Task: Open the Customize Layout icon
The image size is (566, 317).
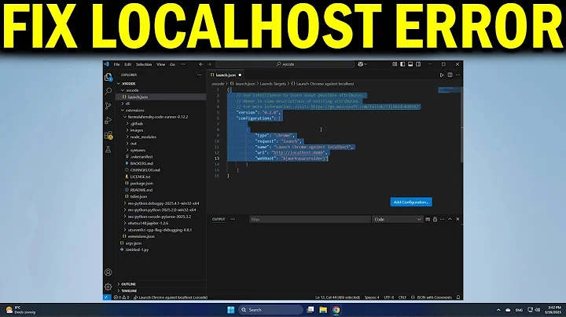Action: click(395, 64)
